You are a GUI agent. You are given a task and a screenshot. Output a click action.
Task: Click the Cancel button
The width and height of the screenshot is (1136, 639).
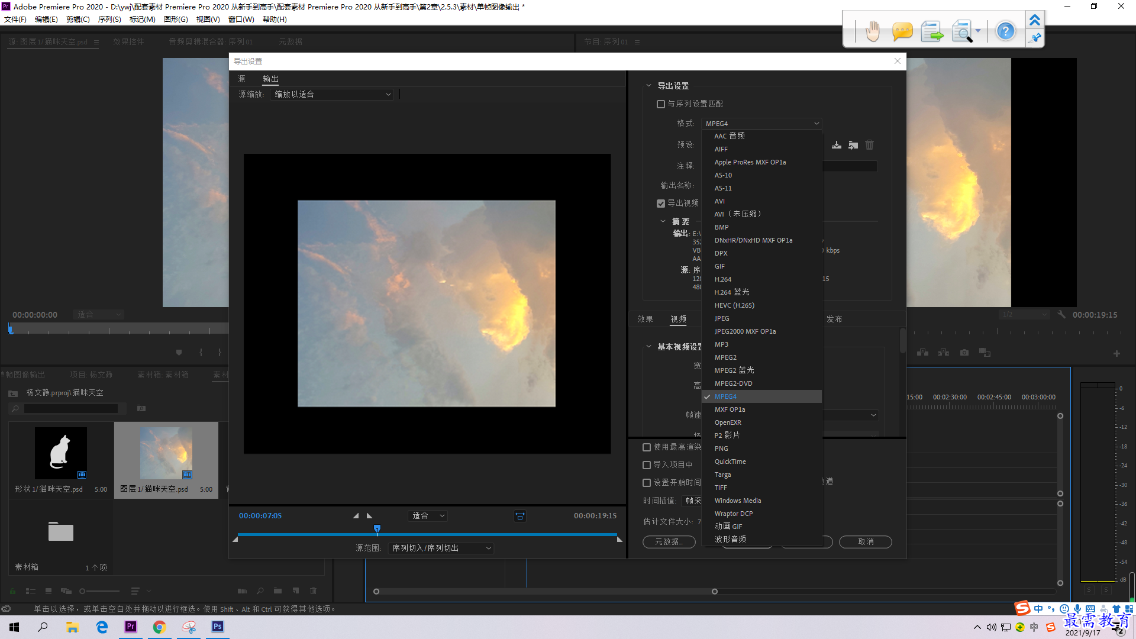(866, 542)
